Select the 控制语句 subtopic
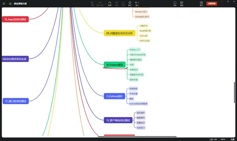This screenshot has width=237, height=141. click(134, 69)
